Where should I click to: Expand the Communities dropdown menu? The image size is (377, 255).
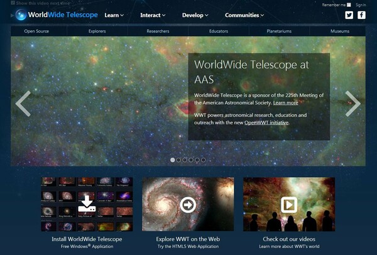click(x=244, y=15)
